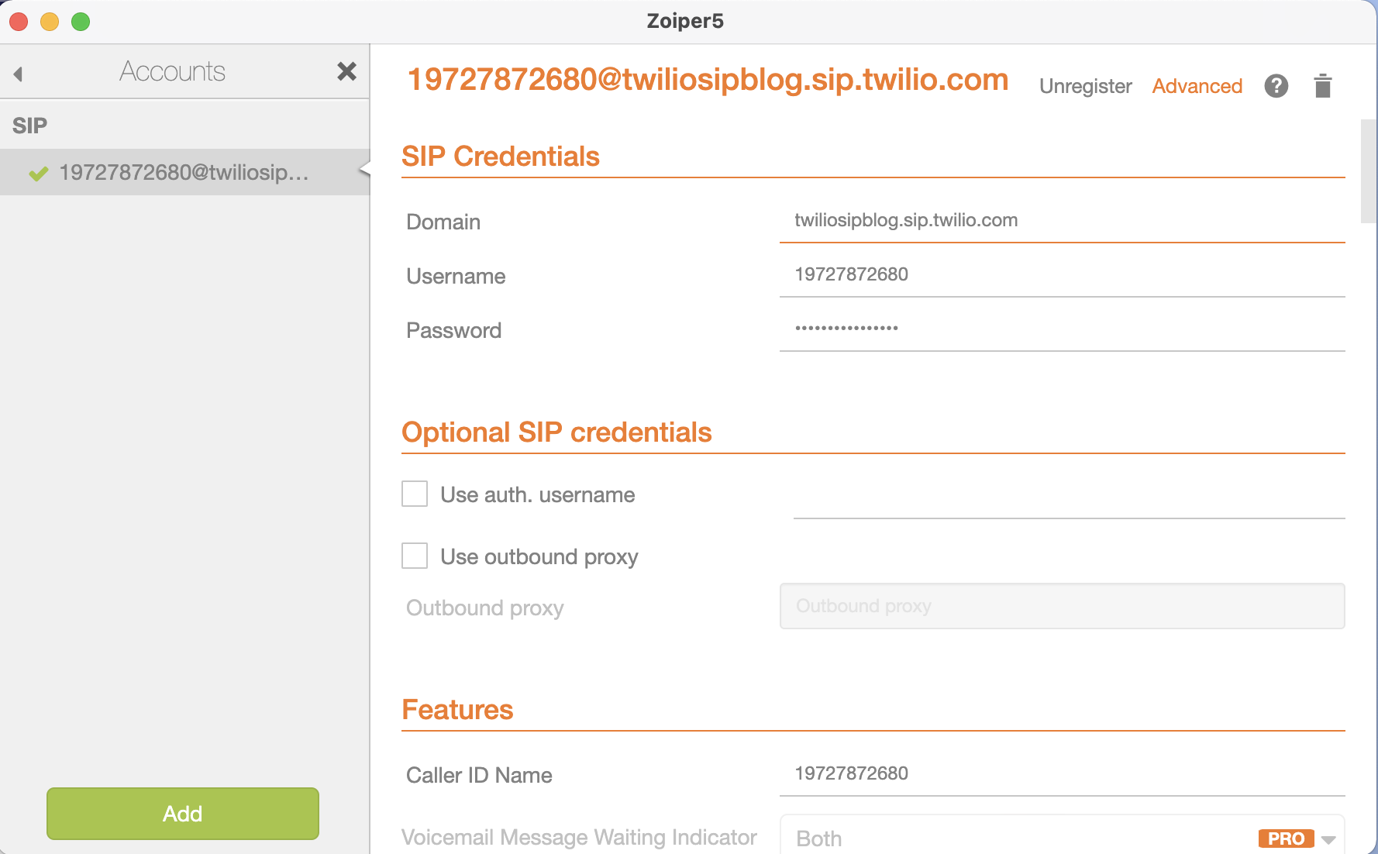Click into the Password field
The image size is (1378, 854).
(1062, 329)
